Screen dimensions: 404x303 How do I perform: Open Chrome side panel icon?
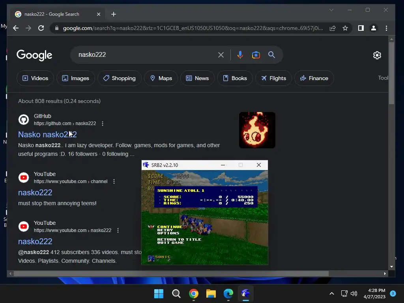click(361, 28)
